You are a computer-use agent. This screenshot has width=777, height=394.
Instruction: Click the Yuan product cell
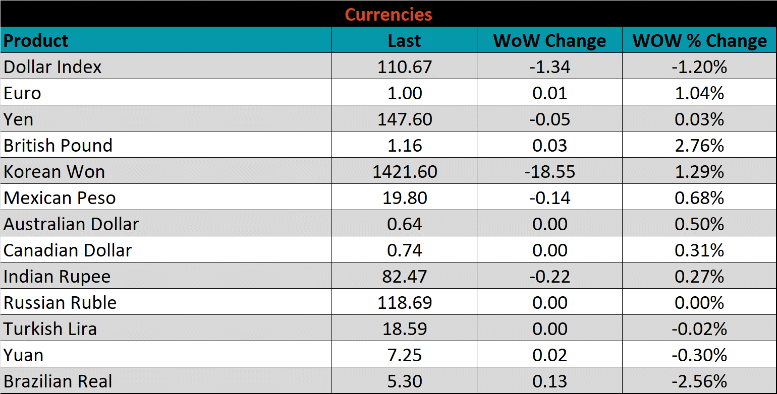tap(24, 355)
